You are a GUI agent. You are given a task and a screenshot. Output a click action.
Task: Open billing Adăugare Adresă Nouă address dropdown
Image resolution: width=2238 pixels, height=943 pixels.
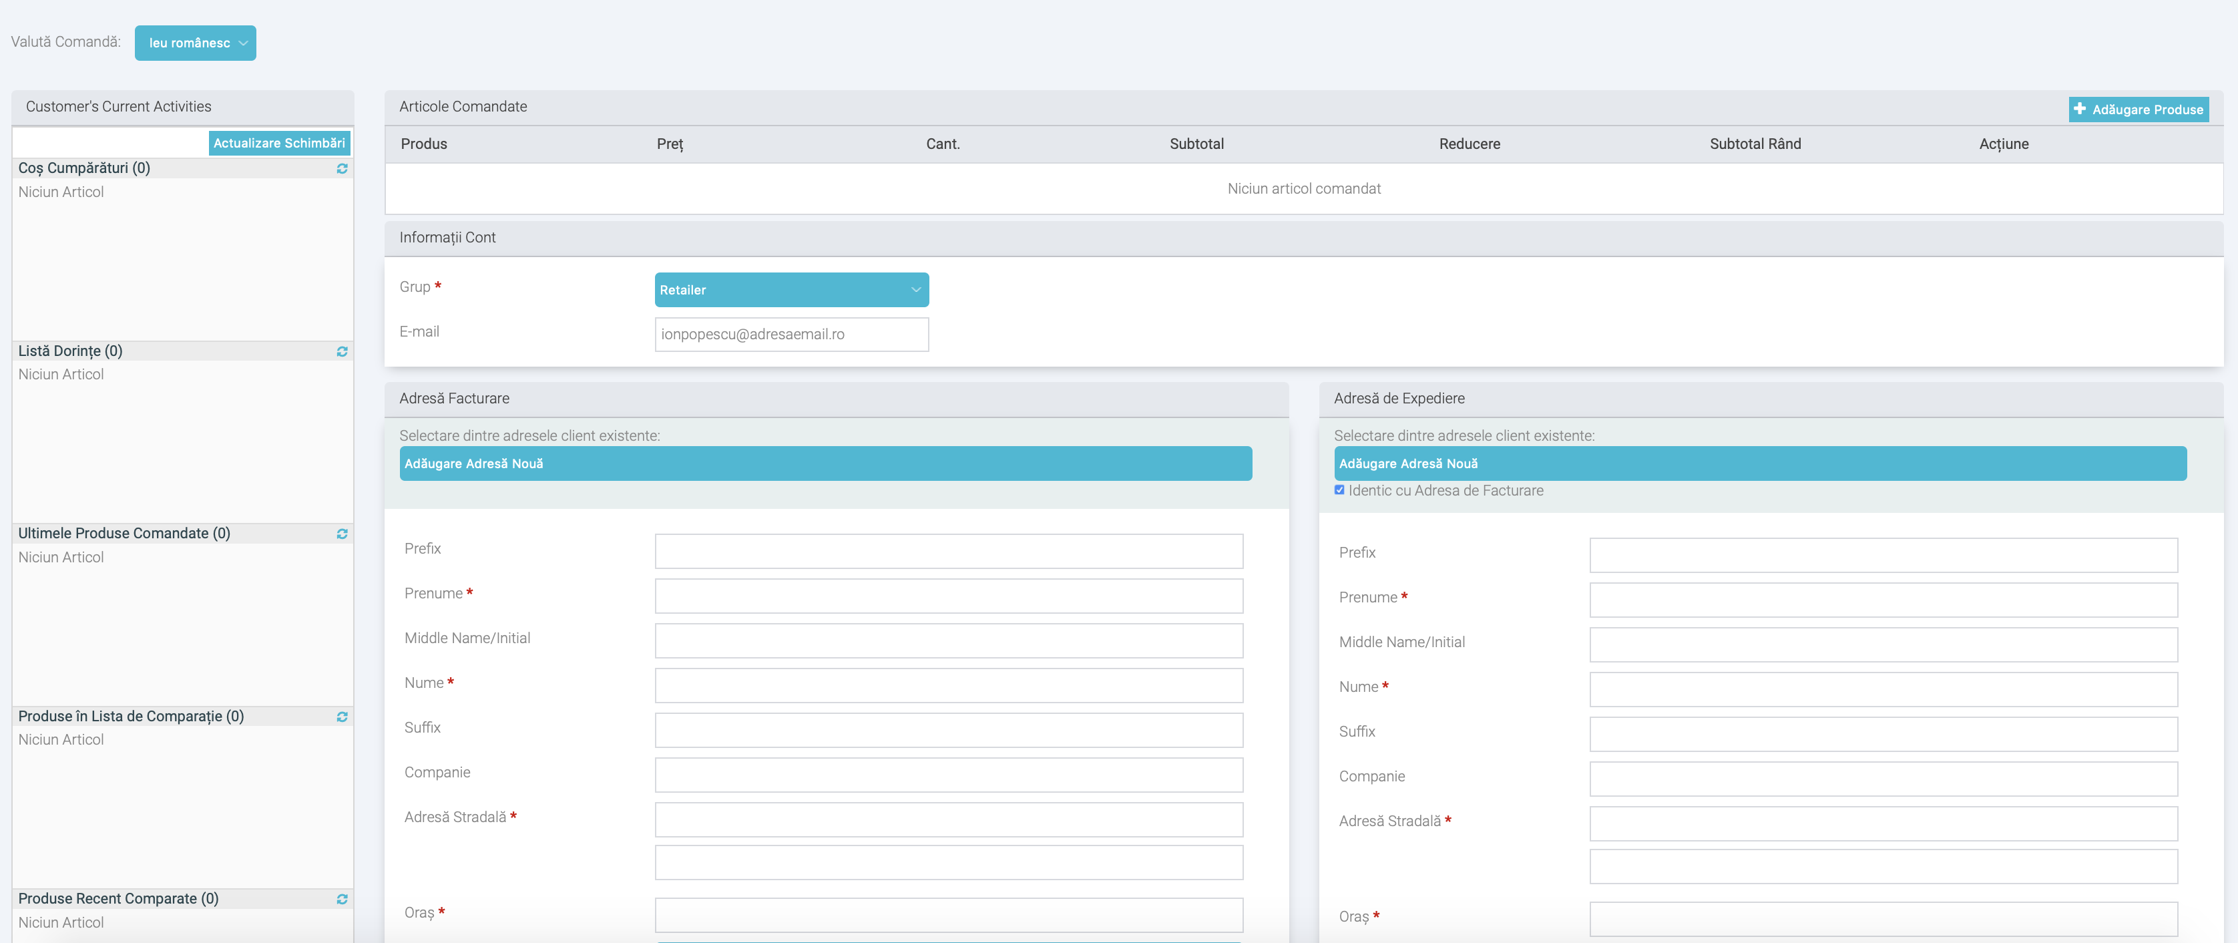tap(825, 463)
